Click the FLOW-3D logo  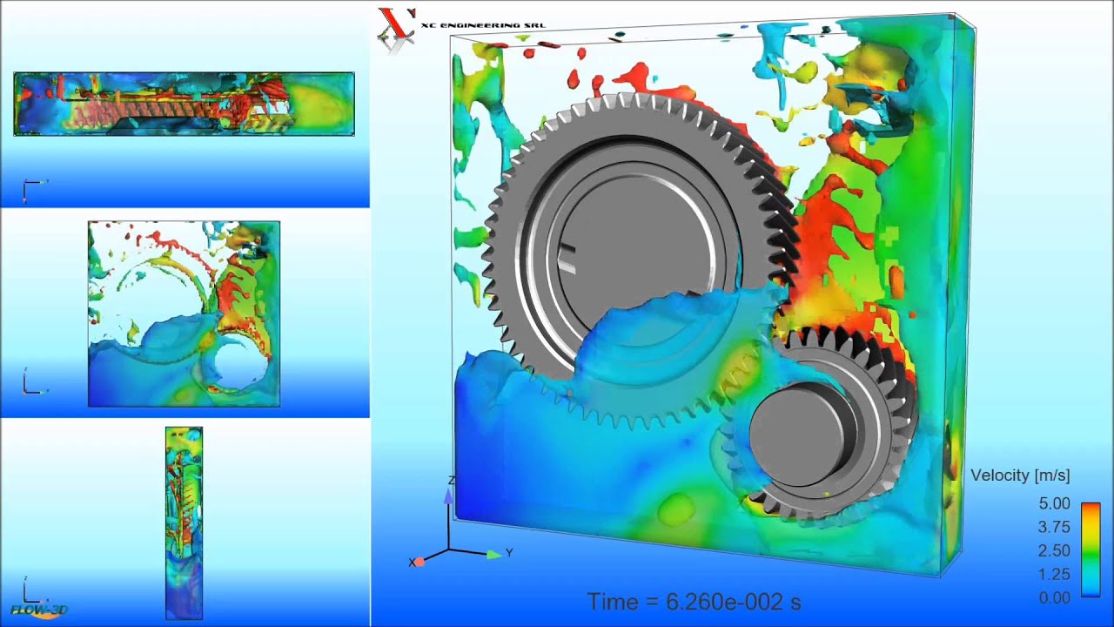39,610
